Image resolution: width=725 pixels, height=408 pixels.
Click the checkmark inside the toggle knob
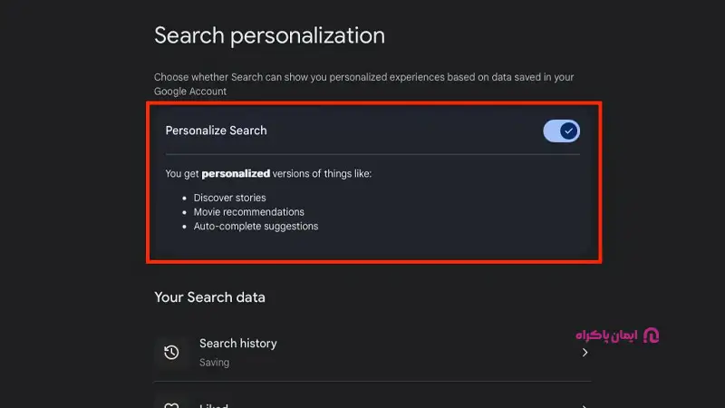click(x=568, y=131)
